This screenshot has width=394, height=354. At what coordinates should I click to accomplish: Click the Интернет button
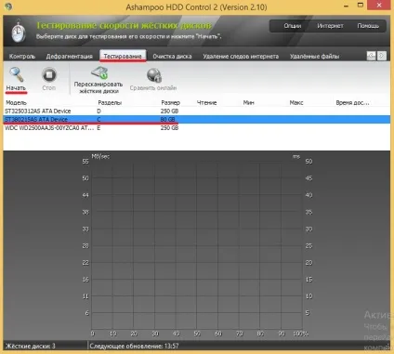point(330,26)
